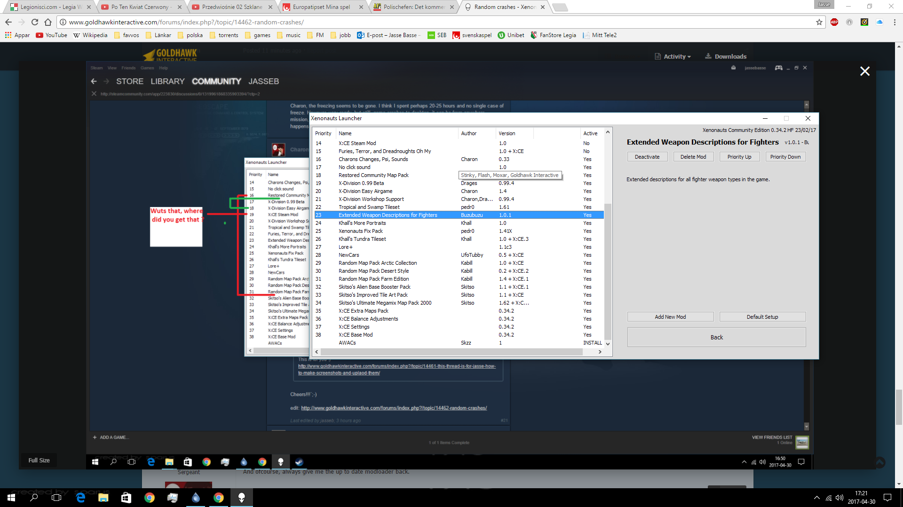Viewport: 903px width, 507px height.
Task: Open Start menu on taskbar showing 17:21
Action: click(11, 498)
